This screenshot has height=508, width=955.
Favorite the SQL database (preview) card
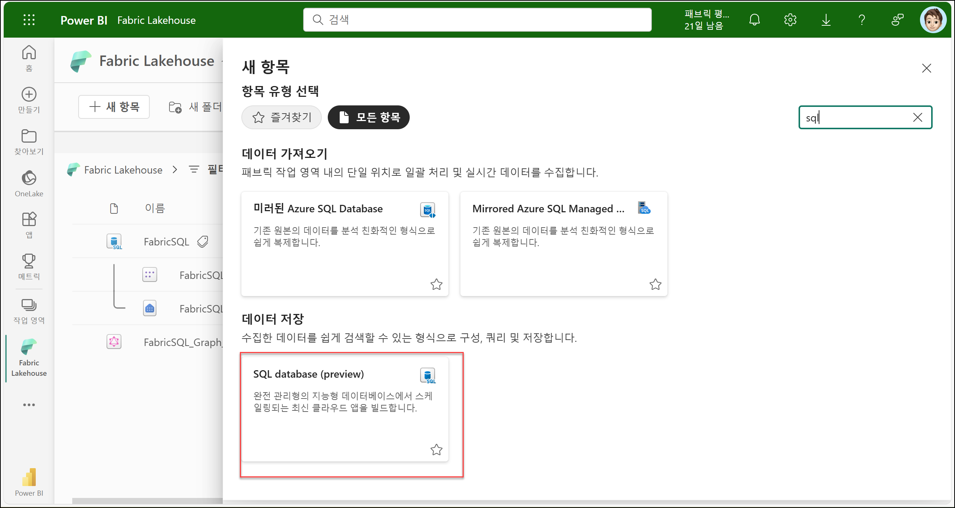(x=437, y=450)
